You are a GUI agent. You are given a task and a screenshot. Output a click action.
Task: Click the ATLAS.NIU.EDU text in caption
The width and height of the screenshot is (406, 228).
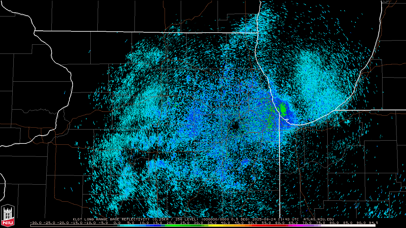pos(318,219)
